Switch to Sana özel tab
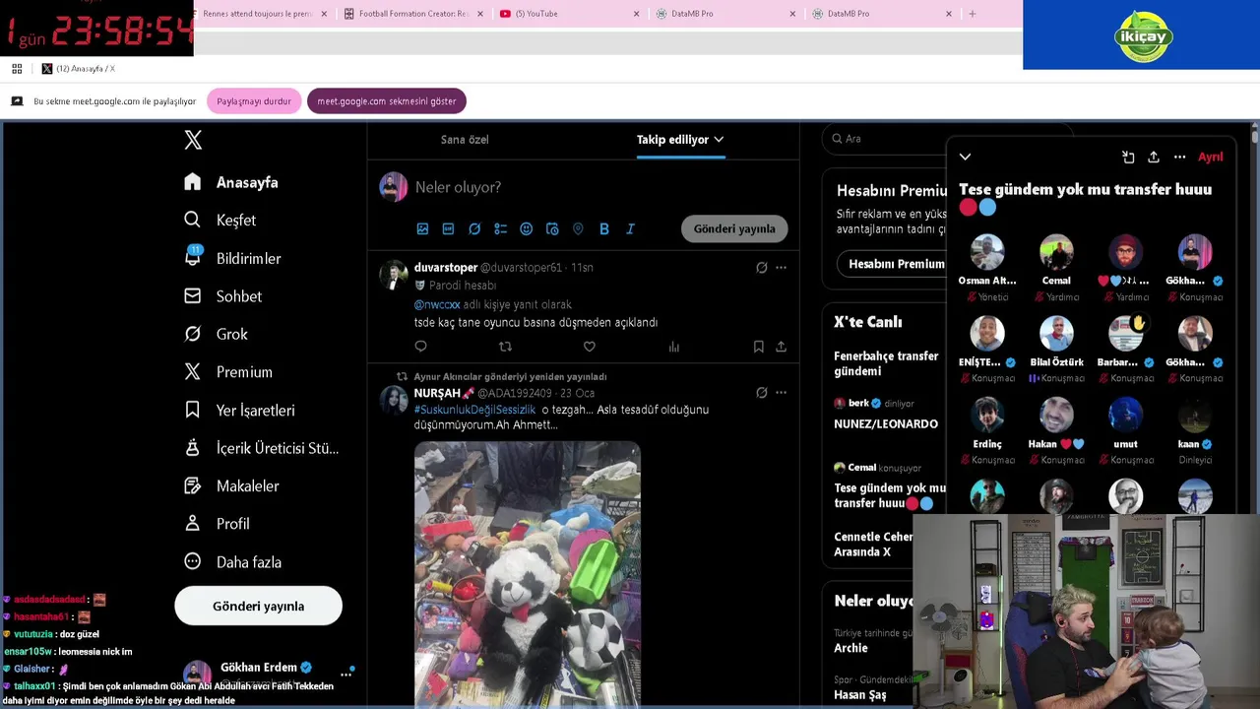Screen dimensions: 1260x709 tap(465, 139)
